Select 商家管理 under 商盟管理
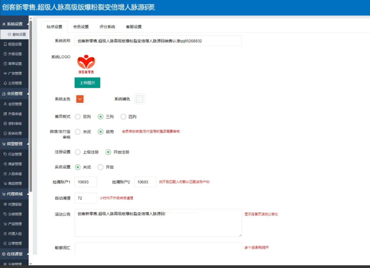370x268 pixels. point(15,164)
